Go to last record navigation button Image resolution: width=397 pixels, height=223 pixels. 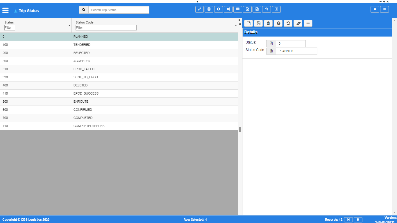358,220
